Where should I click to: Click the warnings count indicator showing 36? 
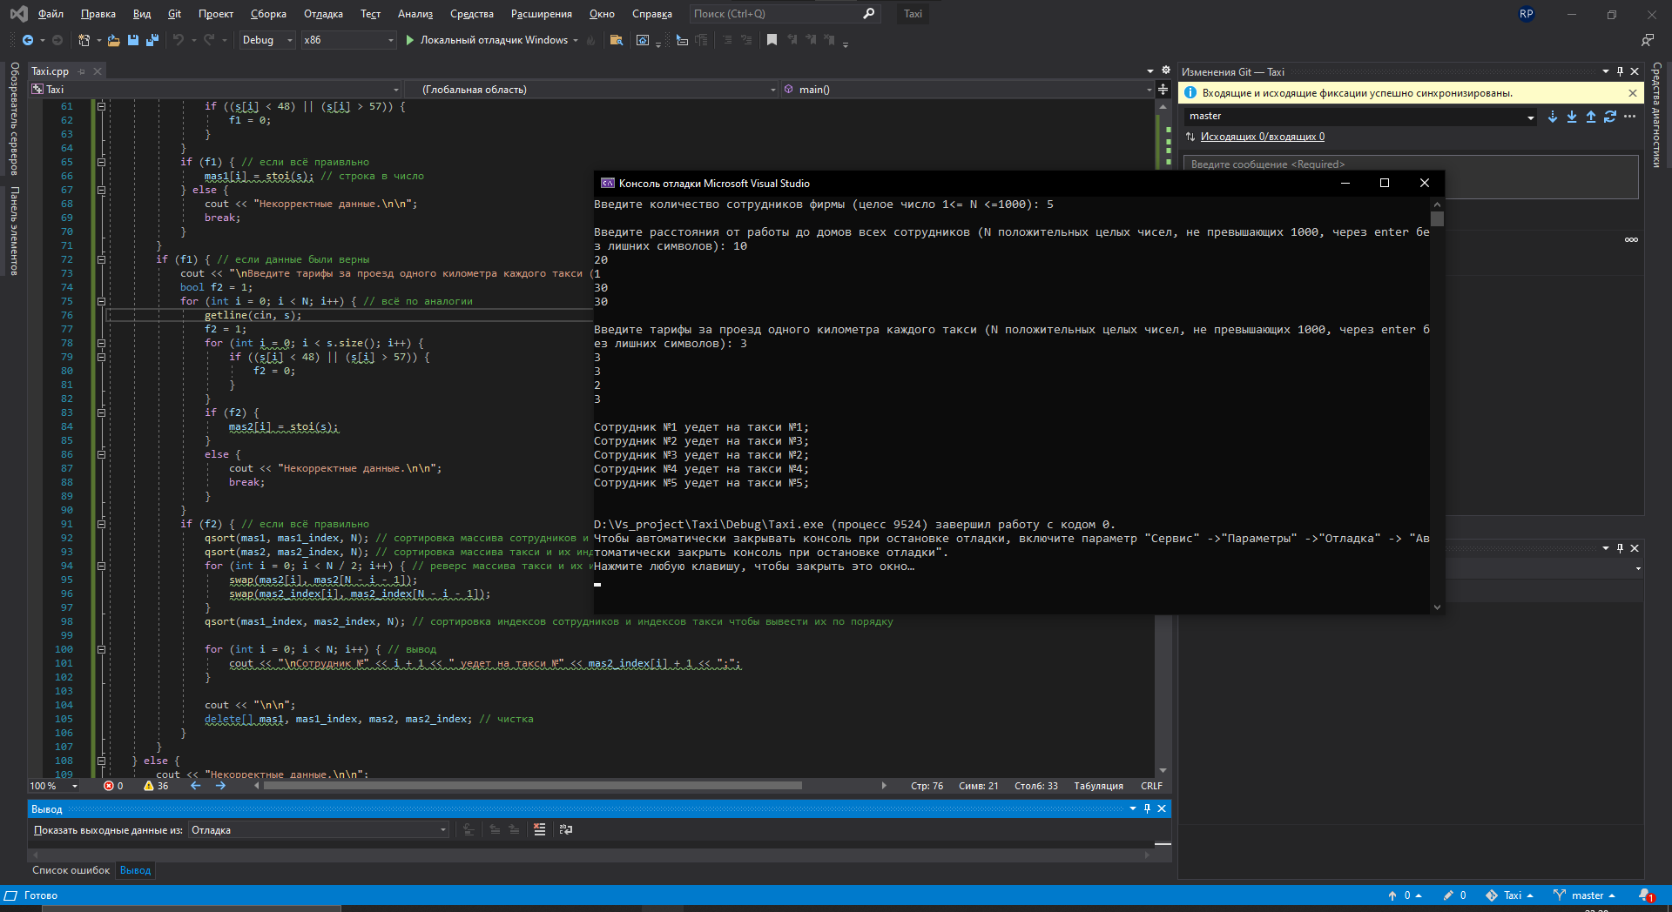[x=156, y=786]
